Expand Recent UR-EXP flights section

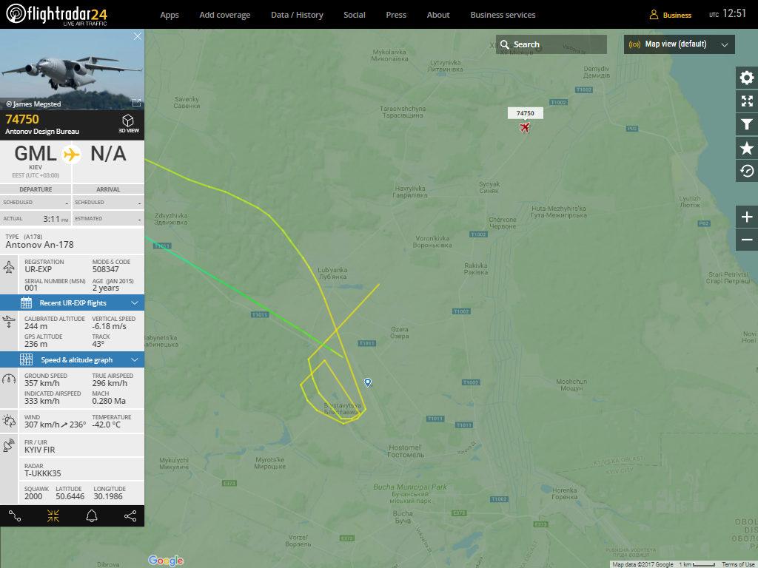pos(72,302)
